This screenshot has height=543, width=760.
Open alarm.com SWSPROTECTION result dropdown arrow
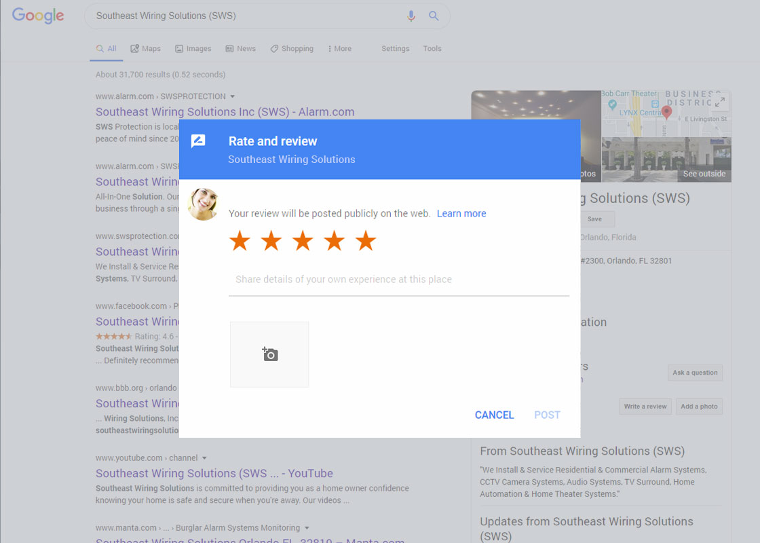pyautogui.click(x=233, y=96)
